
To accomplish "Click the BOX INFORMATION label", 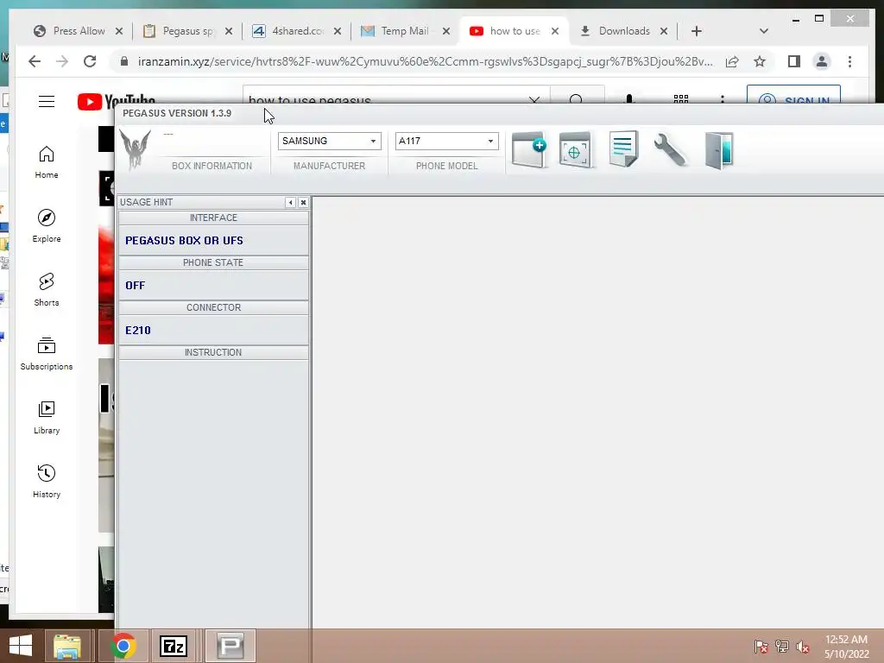I will pos(212,166).
